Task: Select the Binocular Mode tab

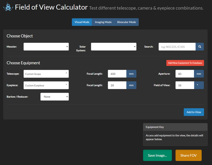Action: 126,22
